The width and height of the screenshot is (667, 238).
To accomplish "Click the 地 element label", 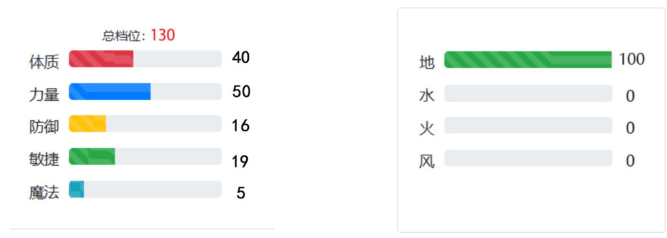I will [x=427, y=63].
